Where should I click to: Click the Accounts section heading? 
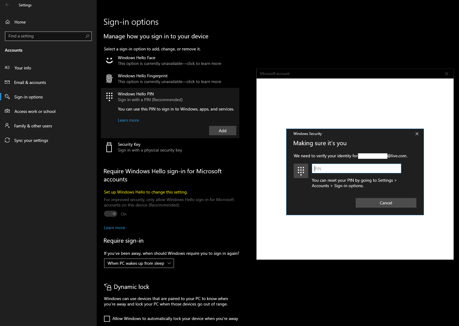click(14, 50)
